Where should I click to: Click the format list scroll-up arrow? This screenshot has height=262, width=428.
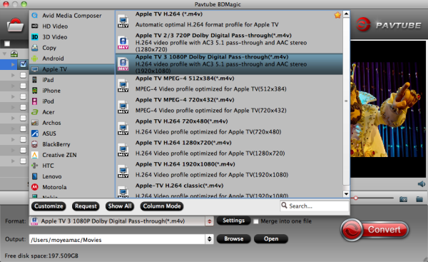(x=346, y=14)
